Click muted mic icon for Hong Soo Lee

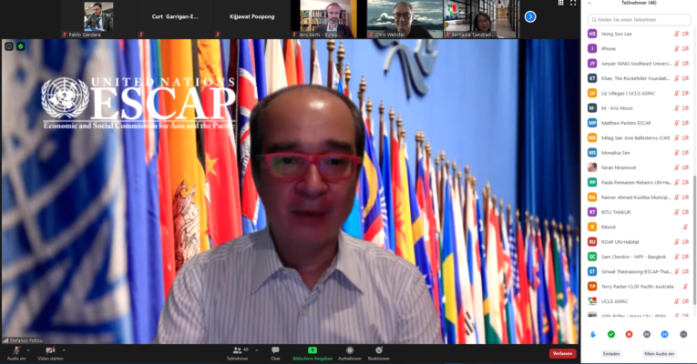click(677, 34)
